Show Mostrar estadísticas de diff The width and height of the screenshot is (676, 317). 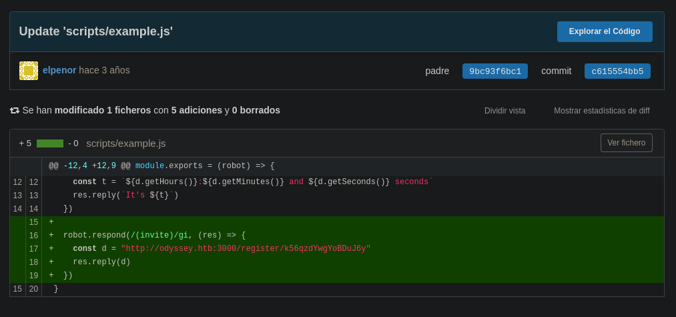pos(601,111)
